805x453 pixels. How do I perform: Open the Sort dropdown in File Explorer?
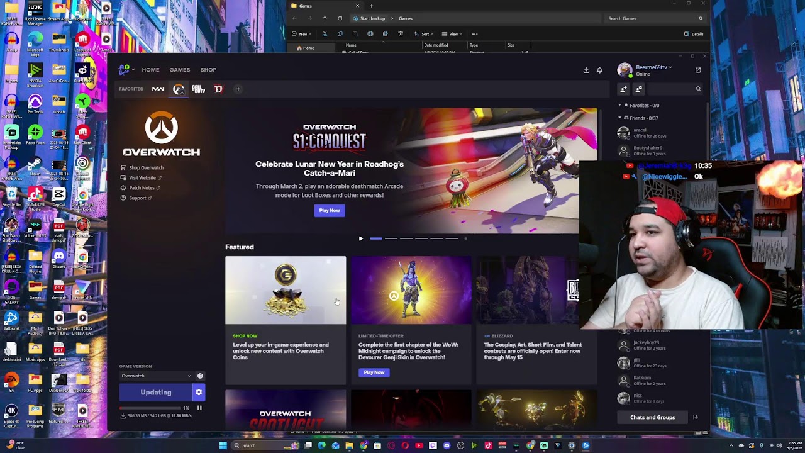[423, 34]
